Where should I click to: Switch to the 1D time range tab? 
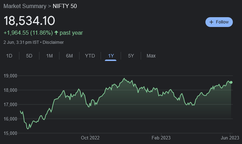click(x=9, y=56)
